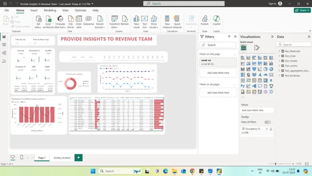
Task: Expand the Dim_Hotels table
Action: point(279,61)
